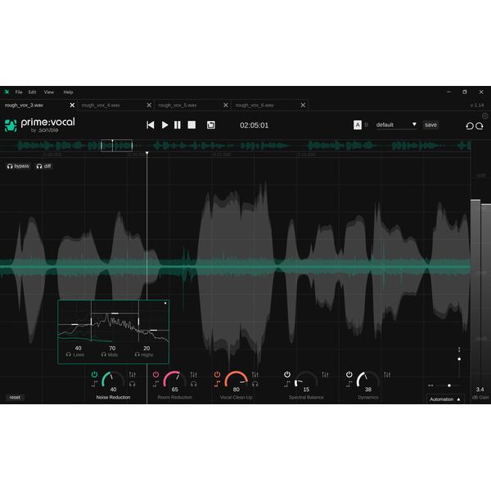
Task: Adjust the Vocal Clean-Up dial
Action: [236, 383]
